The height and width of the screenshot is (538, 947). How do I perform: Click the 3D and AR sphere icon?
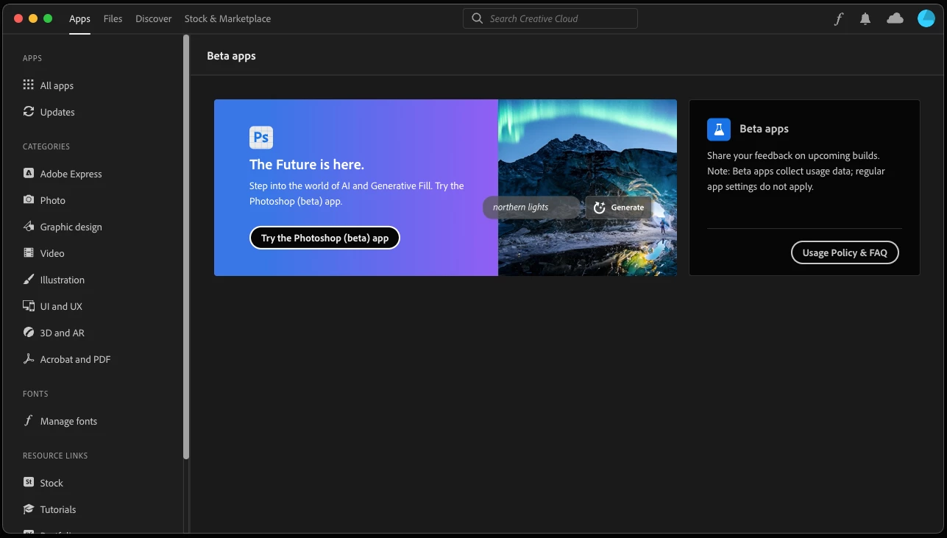(29, 333)
